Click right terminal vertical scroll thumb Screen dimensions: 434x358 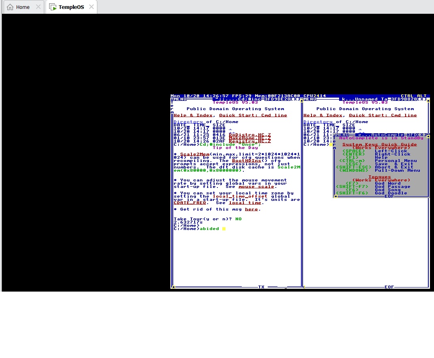(x=428, y=101)
